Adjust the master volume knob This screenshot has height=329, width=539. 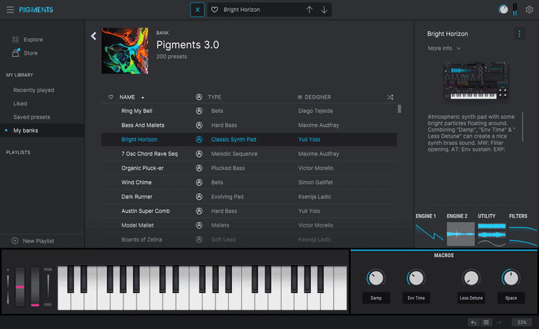coord(503,9)
